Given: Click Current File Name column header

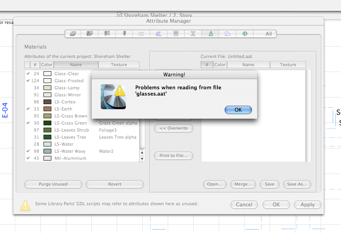Looking at the screenshot, I should point(248,65).
